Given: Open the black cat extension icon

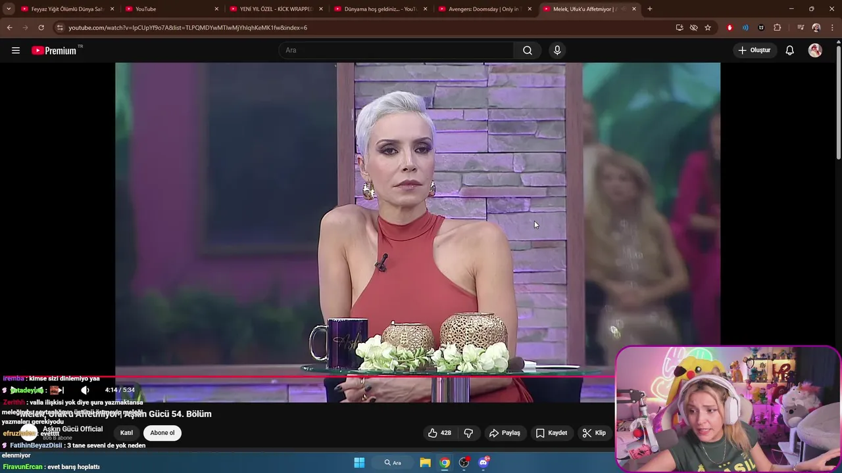Looking at the screenshot, I should click(761, 28).
